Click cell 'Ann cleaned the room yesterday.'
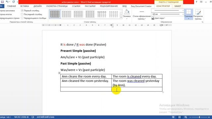Screen dimensions: 212x119 86,83
